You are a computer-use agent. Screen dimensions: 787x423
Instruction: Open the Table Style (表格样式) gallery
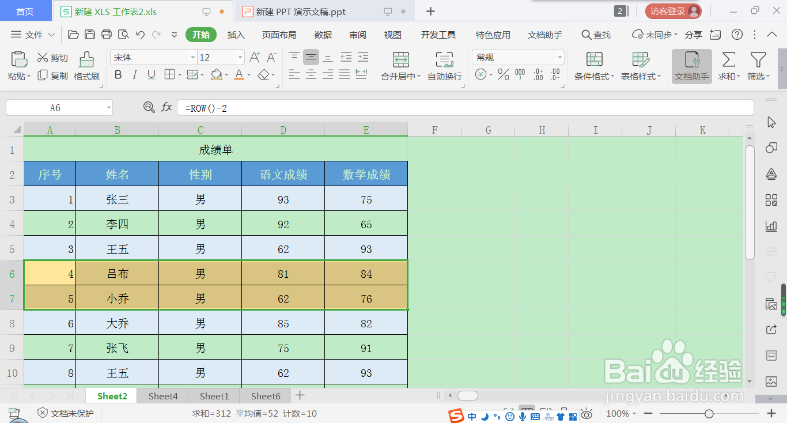(641, 65)
